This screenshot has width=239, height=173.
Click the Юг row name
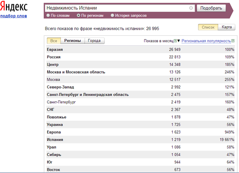[x=49, y=162]
